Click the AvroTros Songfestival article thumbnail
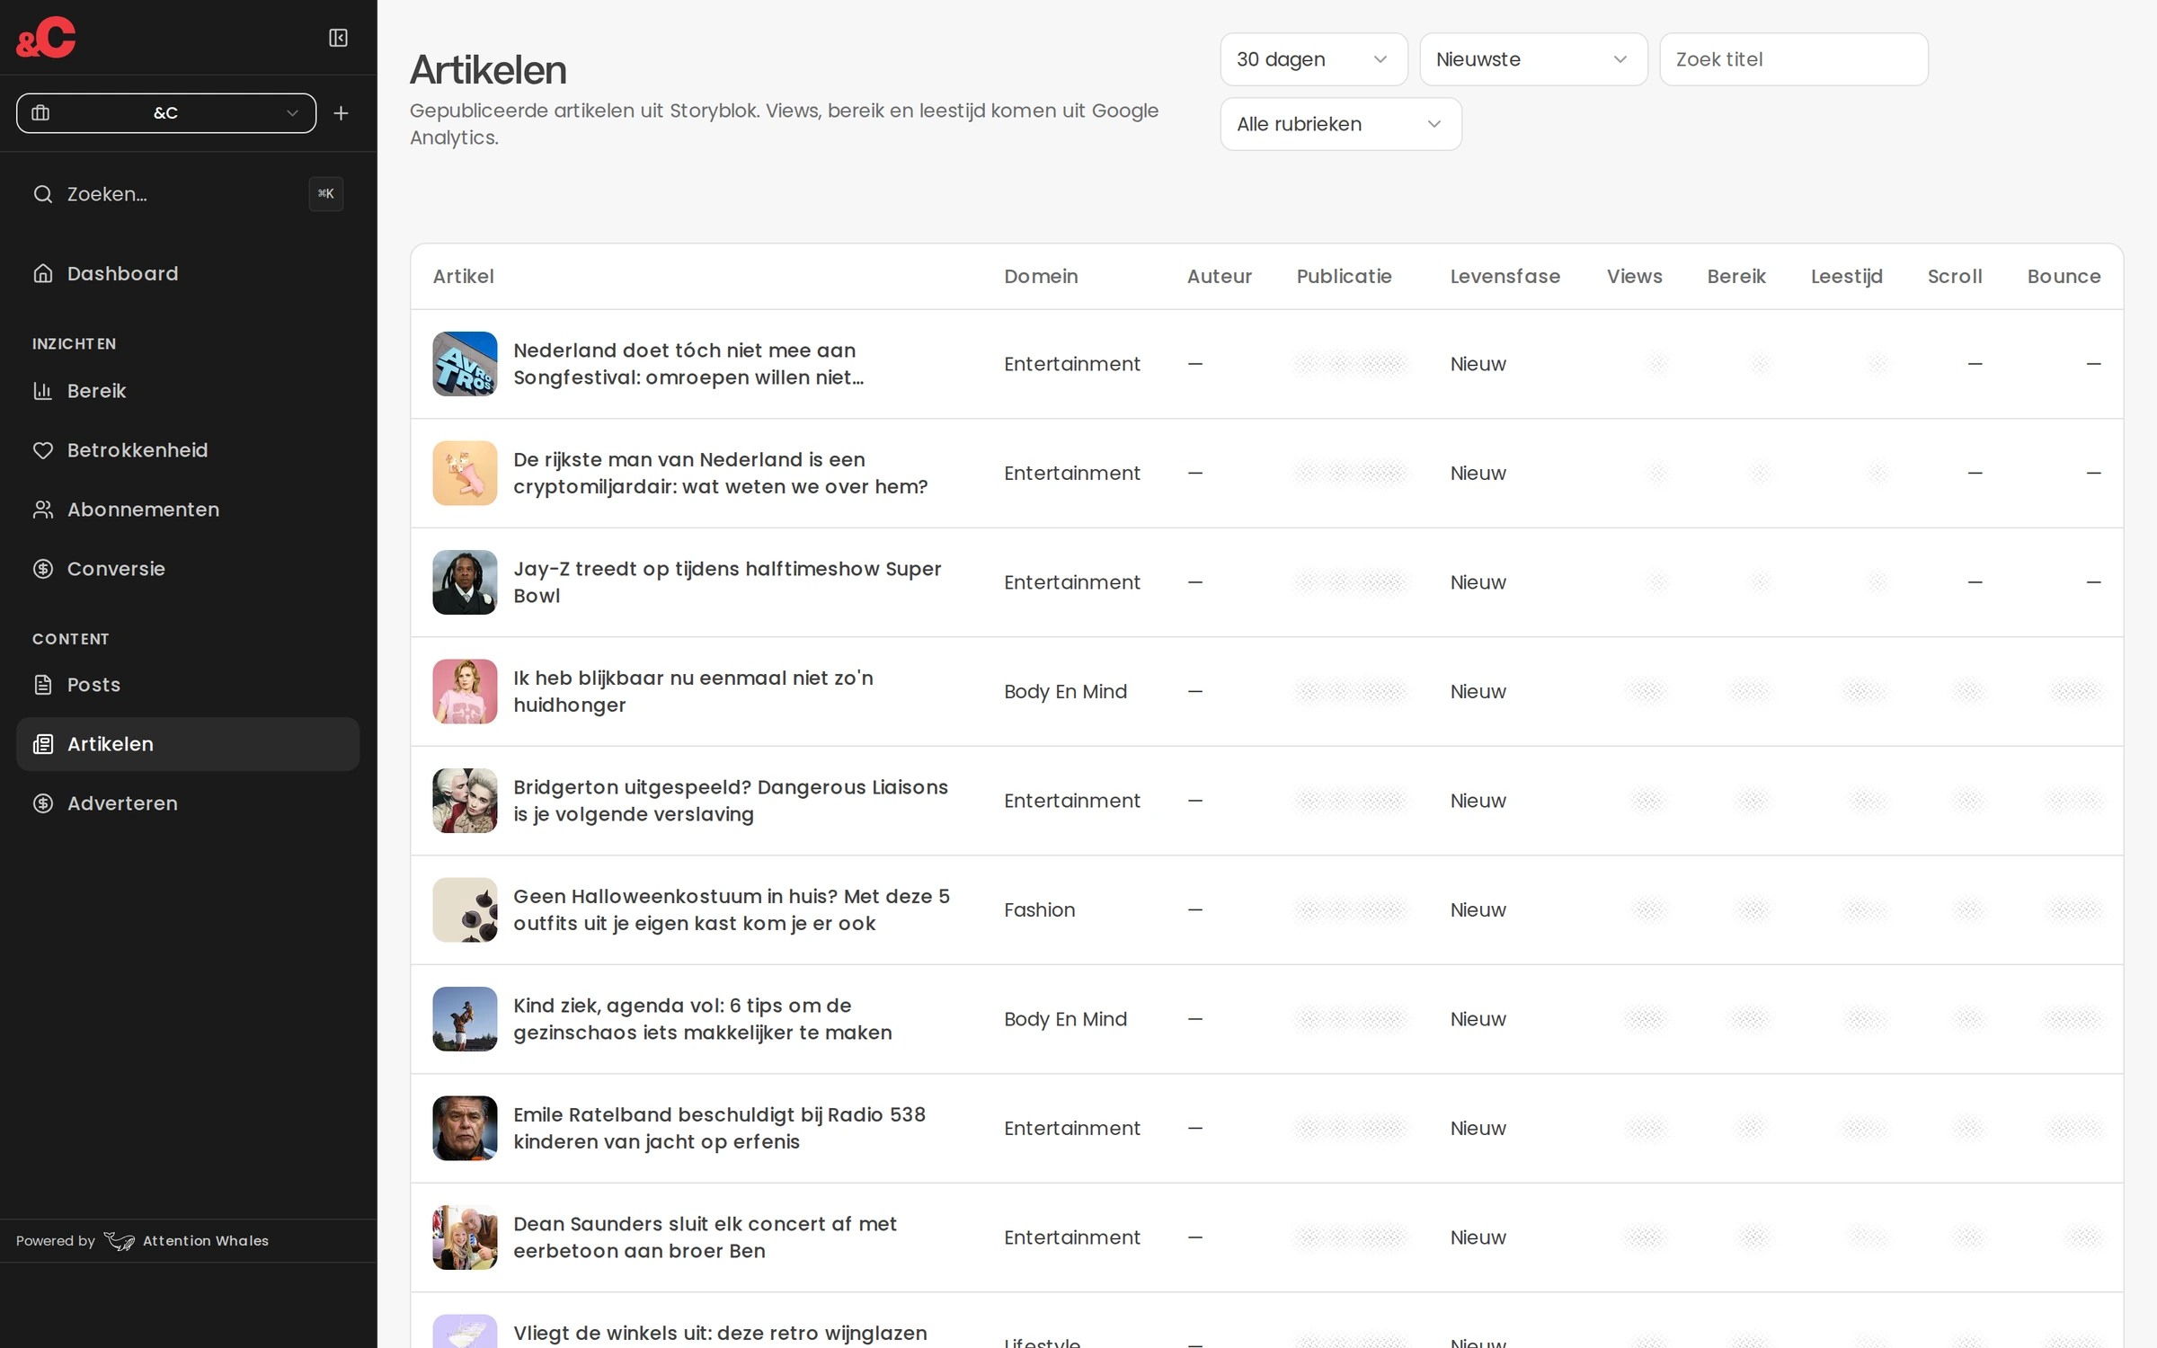This screenshot has width=2157, height=1348. tap(465, 364)
